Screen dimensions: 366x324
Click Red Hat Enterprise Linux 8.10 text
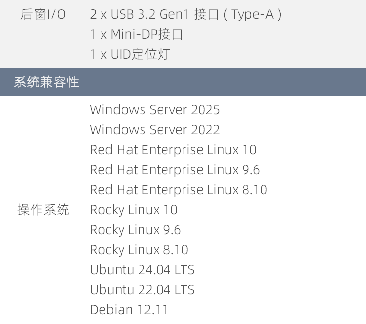pos(179,190)
